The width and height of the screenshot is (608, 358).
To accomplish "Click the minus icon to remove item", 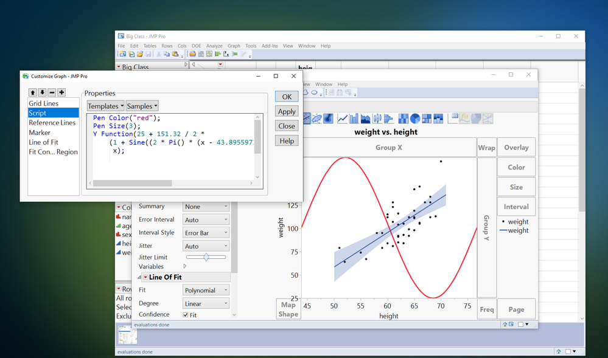I will [52, 92].
